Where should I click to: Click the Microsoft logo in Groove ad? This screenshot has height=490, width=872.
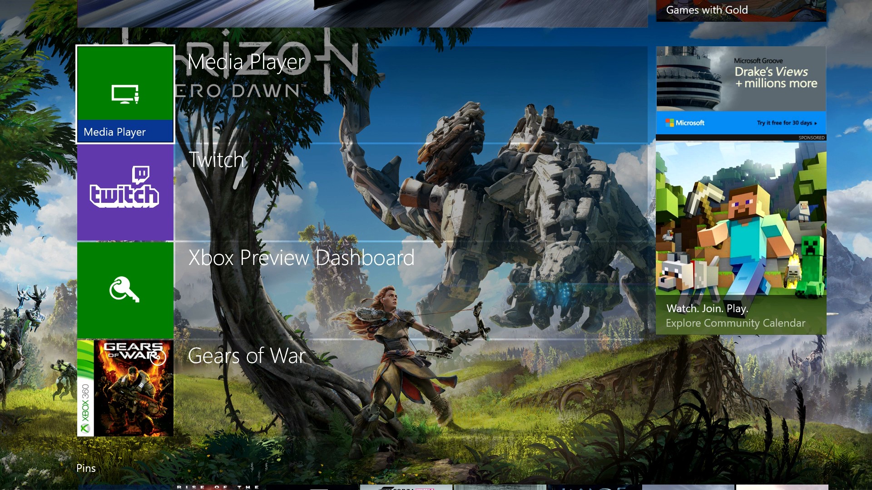click(x=685, y=123)
